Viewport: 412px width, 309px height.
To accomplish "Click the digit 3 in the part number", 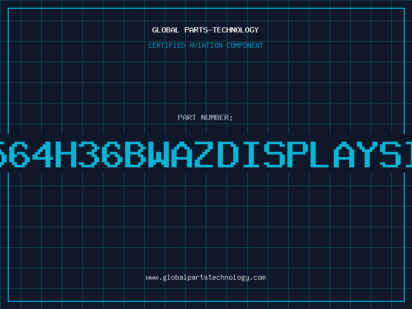I will 88,154.
